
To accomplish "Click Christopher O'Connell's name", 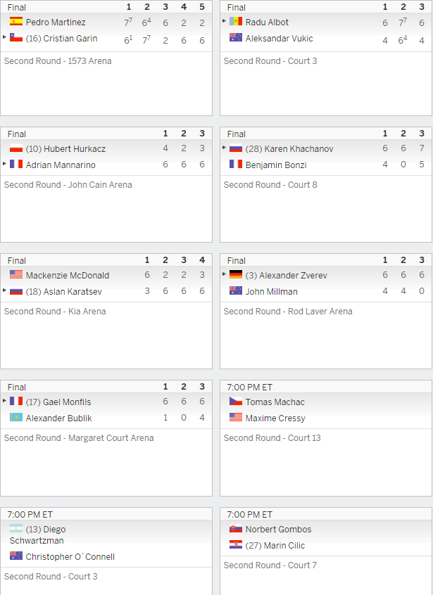I will point(70,557).
